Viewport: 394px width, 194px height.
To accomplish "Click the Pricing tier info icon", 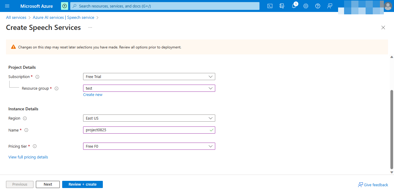I will pos(35,146).
